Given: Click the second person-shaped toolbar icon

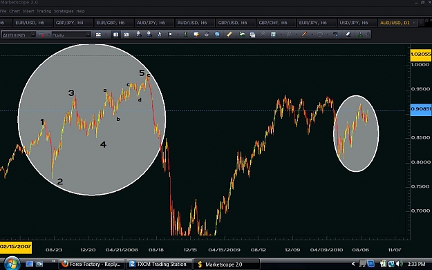Looking at the screenshot, I should point(149,35).
